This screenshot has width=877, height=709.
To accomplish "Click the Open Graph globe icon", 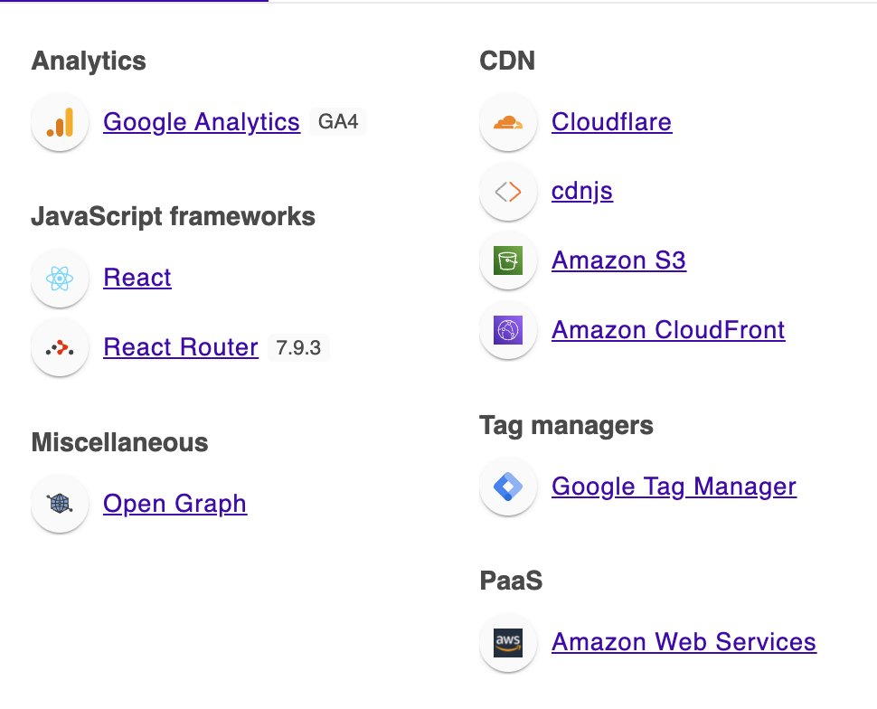I will click(60, 504).
